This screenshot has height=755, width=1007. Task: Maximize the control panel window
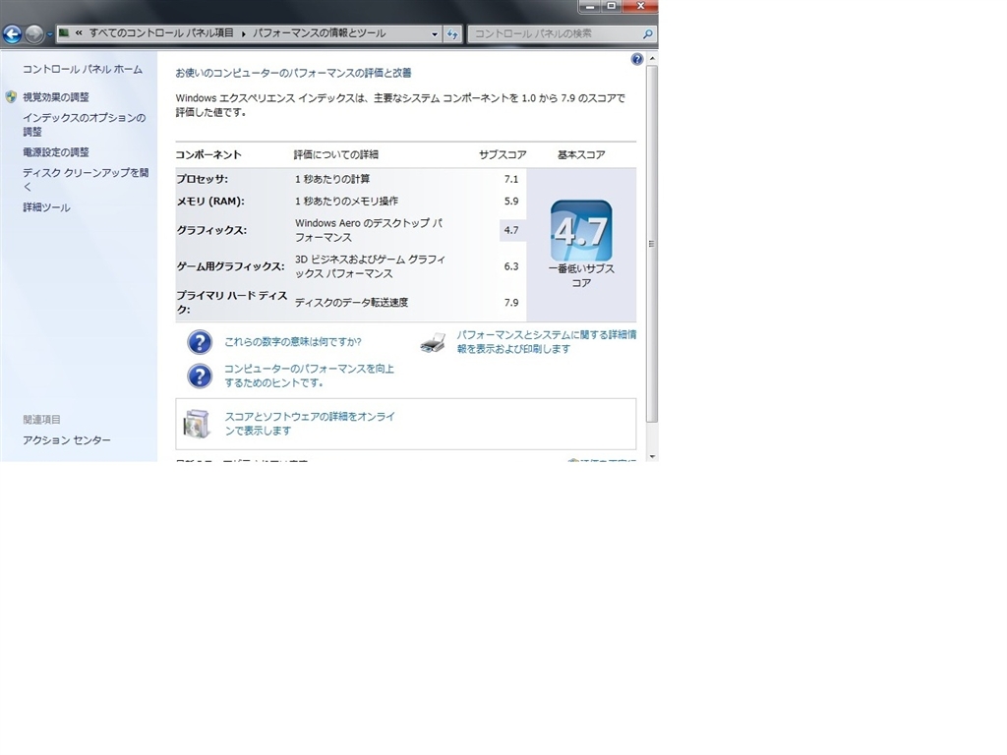(612, 7)
